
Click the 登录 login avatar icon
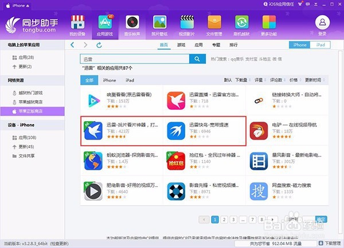[322, 22]
